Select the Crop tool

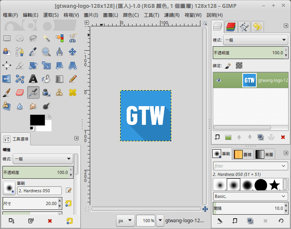[x=20, y=65]
